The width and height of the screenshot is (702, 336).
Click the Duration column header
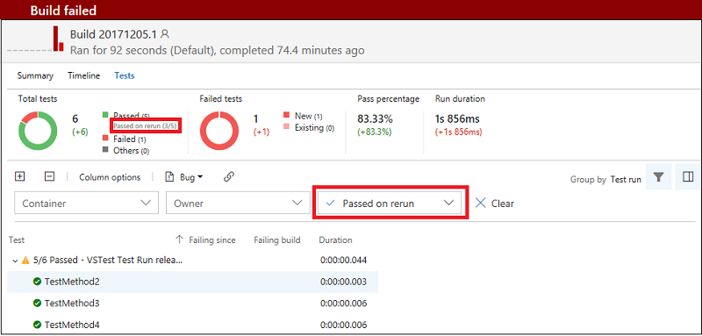tap(335, 239)
